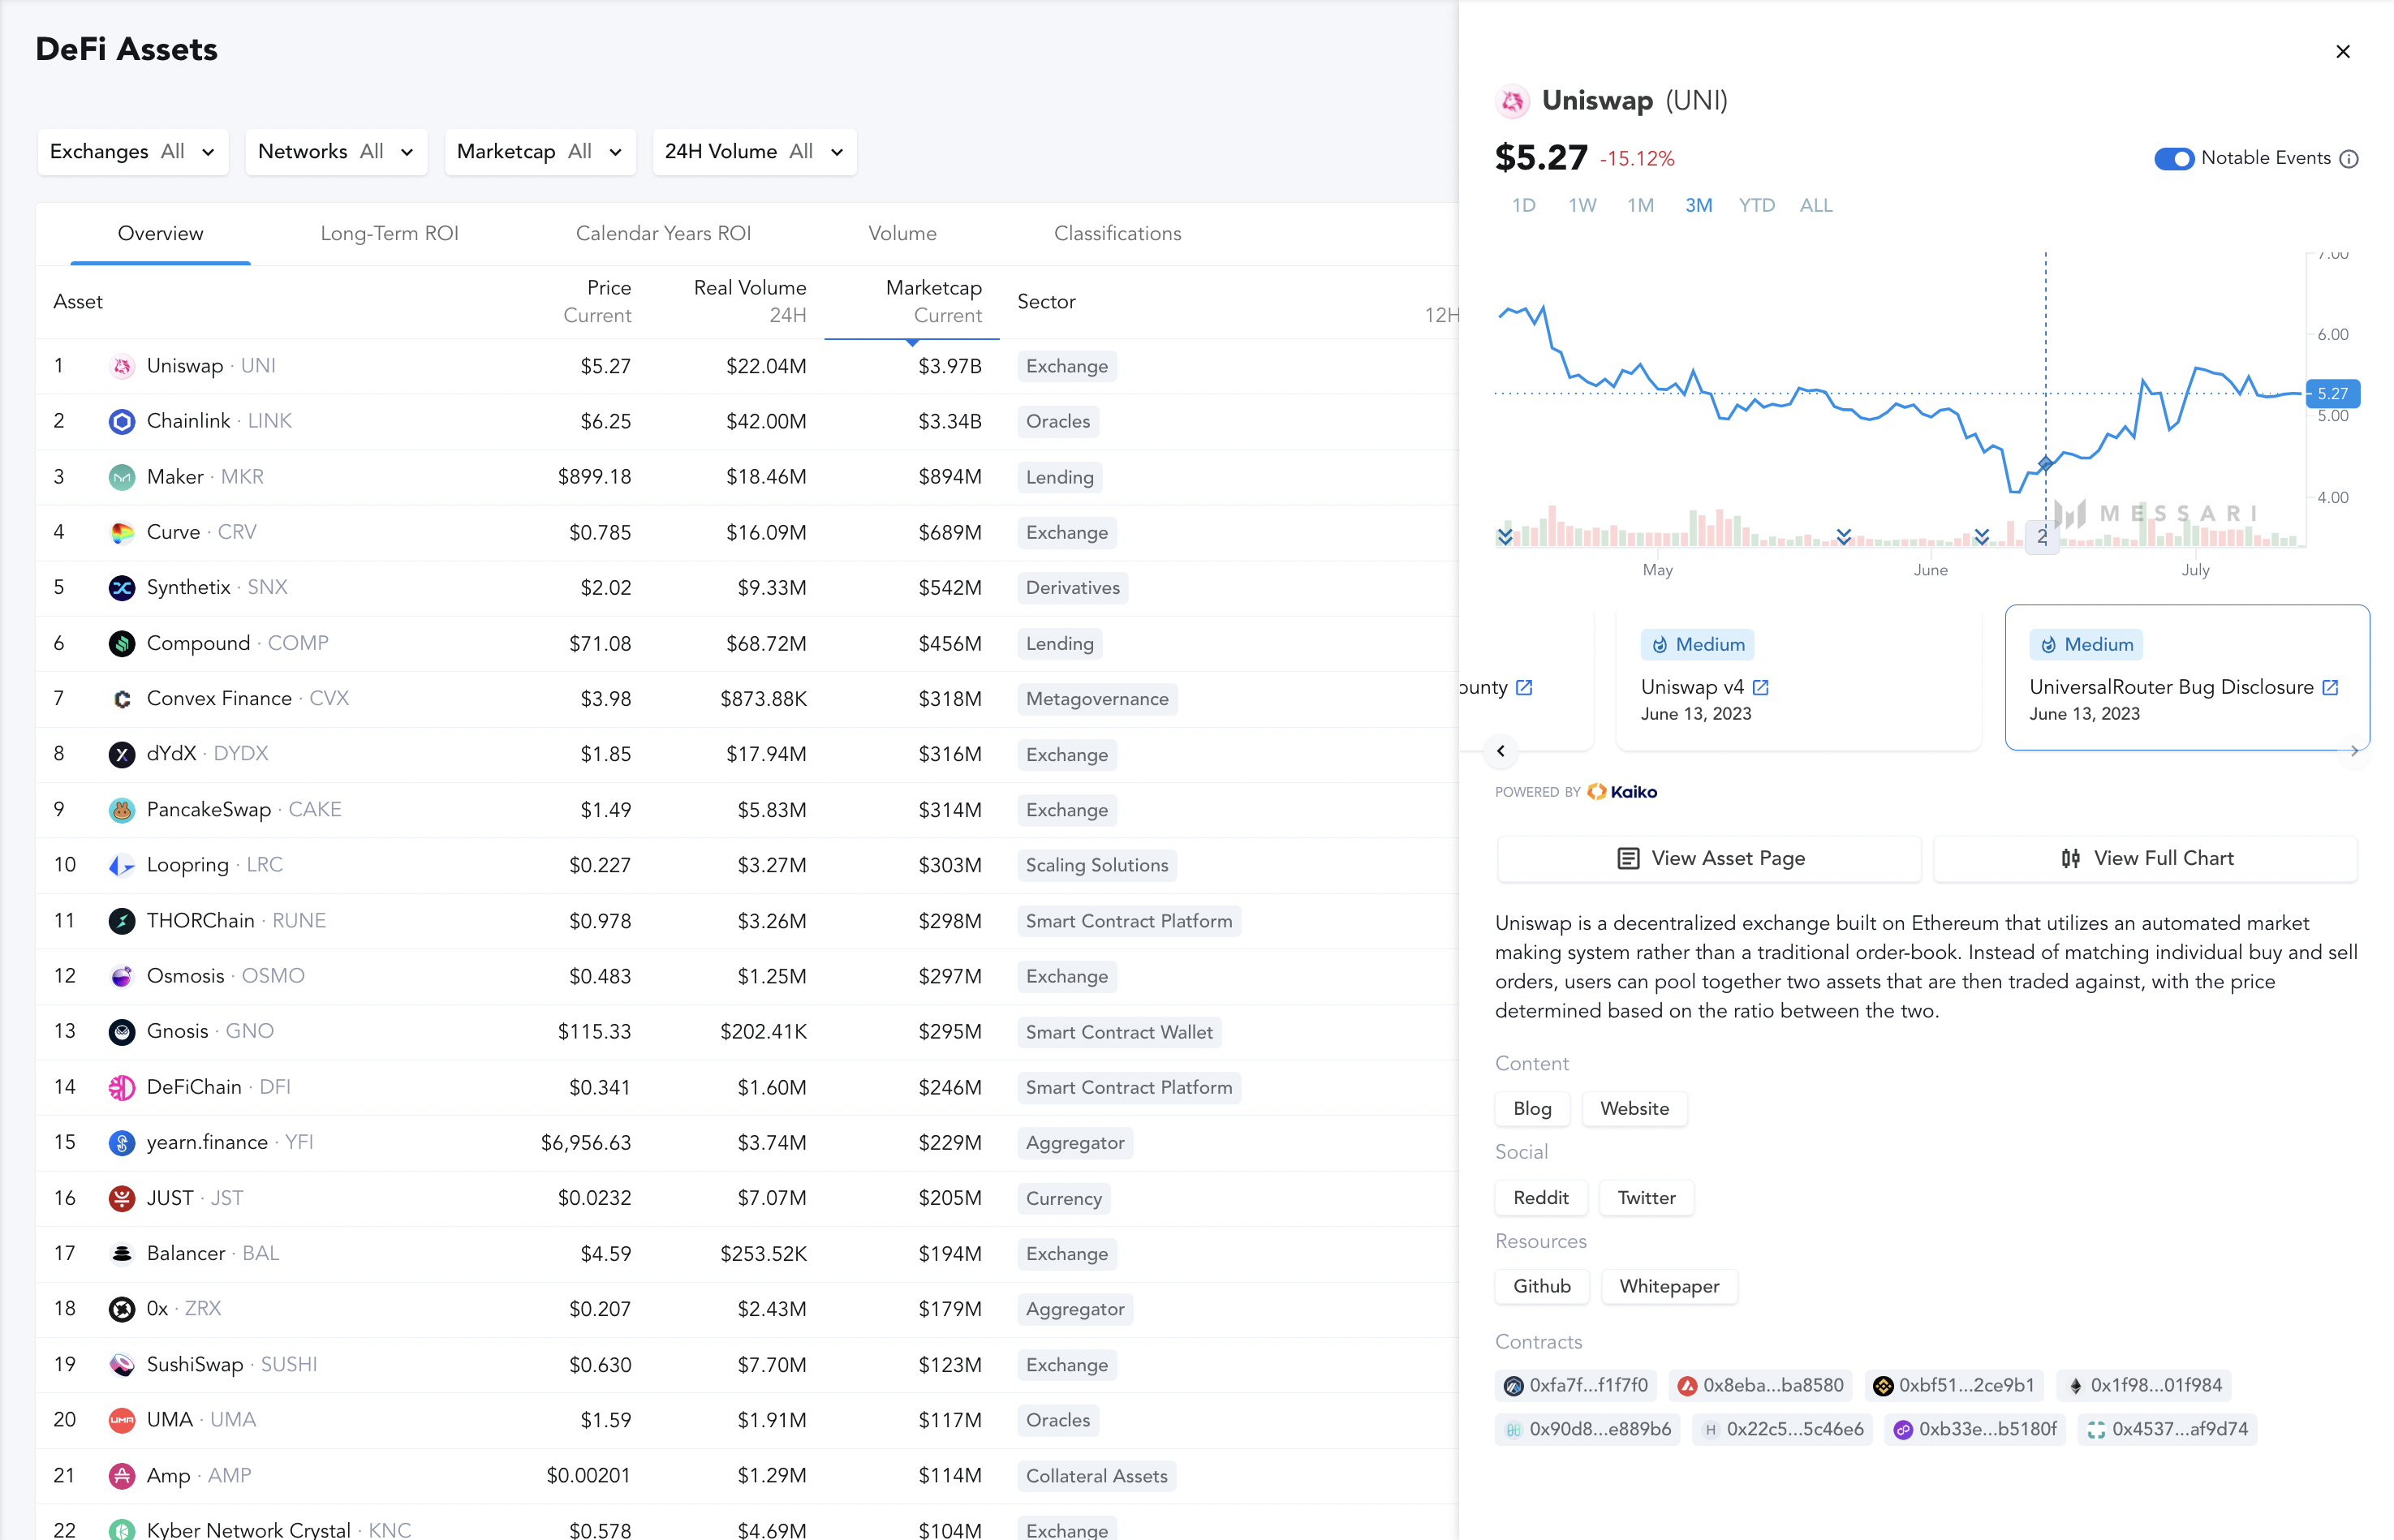Click the Uniswap logo icon in row one
The width and height of the screenshot is (2394, 1540).
coord(122,366)
